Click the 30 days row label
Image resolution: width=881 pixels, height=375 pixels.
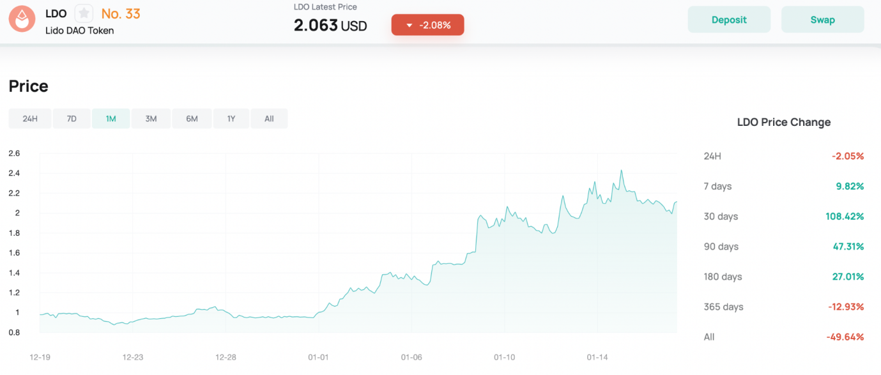pos(721,217)
